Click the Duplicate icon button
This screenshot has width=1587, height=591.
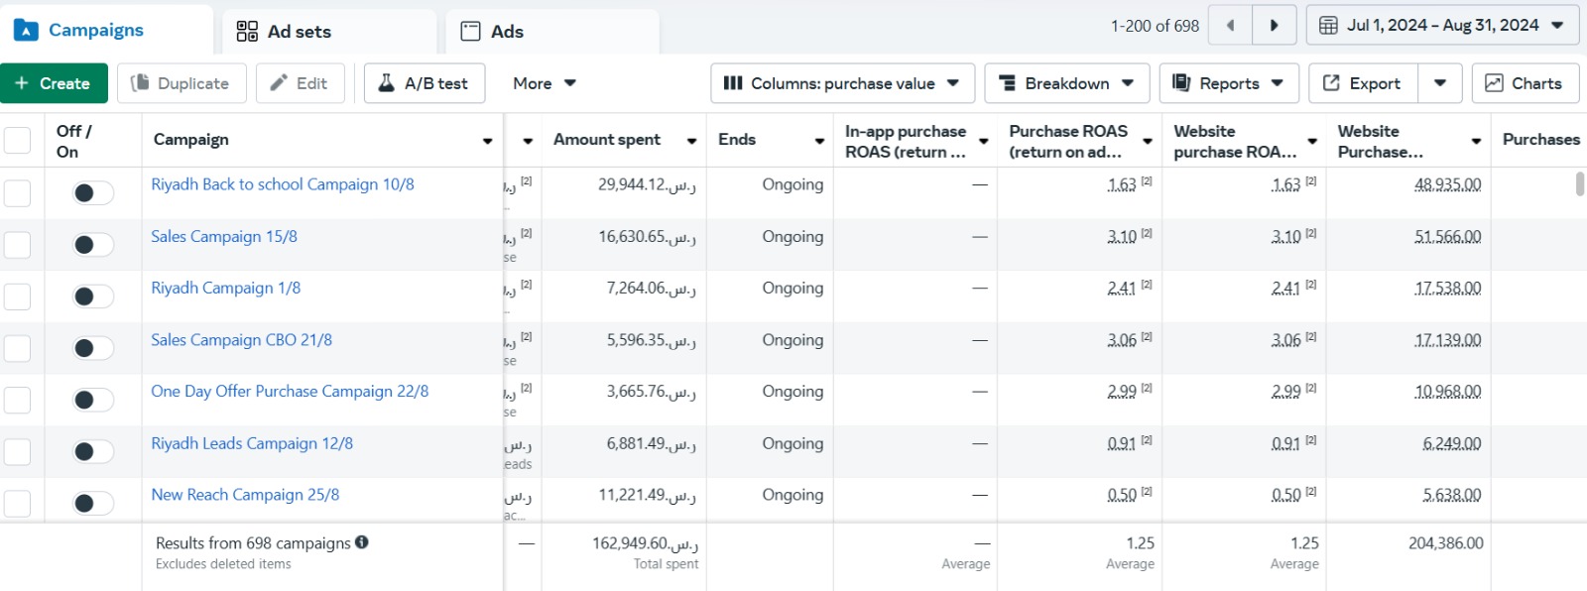pos(180,83)
